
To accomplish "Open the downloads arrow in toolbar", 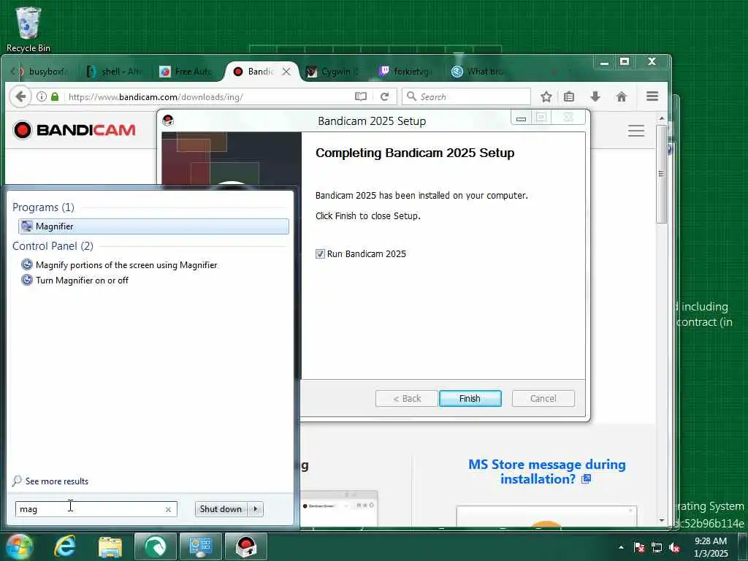I will (595, 97).
